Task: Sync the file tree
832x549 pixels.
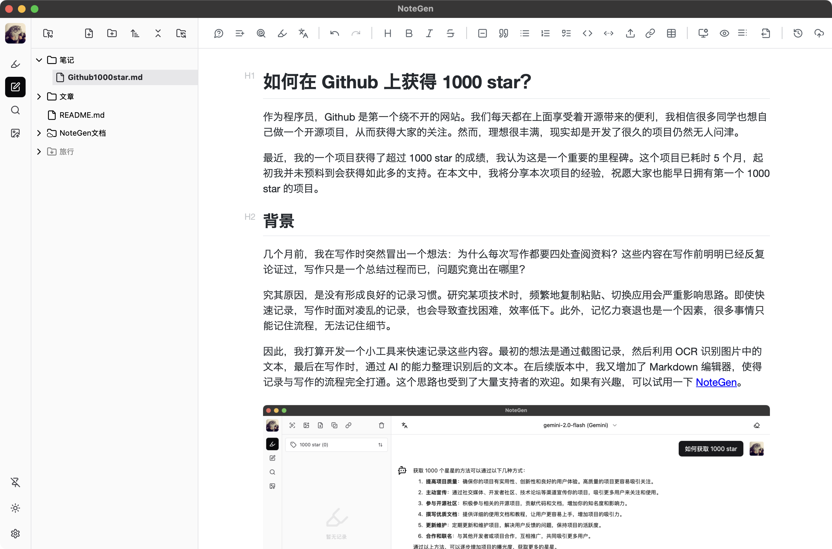Action: [x=181, y=33]
